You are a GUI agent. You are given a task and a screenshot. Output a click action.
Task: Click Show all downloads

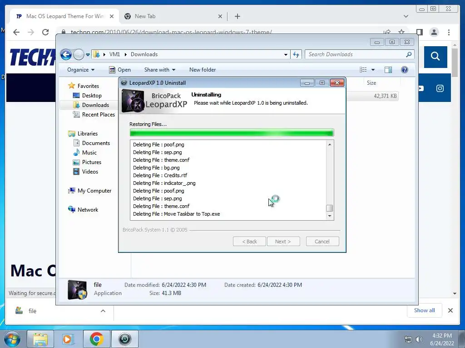point(425,310)
